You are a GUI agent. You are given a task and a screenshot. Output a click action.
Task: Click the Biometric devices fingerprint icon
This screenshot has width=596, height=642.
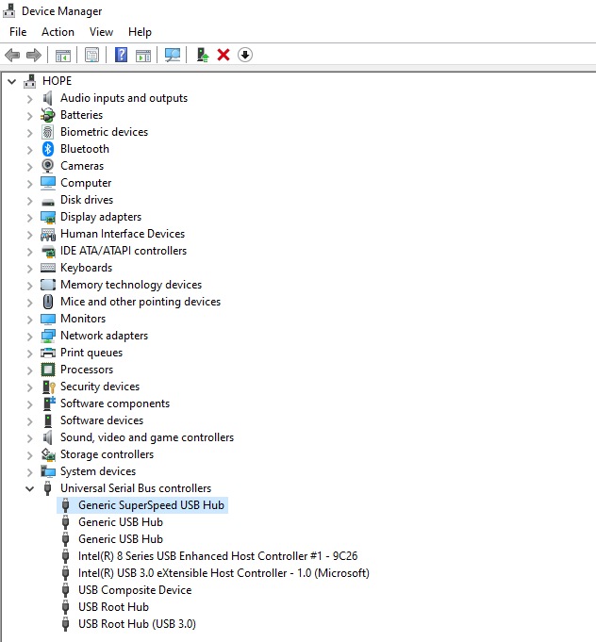(x=48, y=132)
